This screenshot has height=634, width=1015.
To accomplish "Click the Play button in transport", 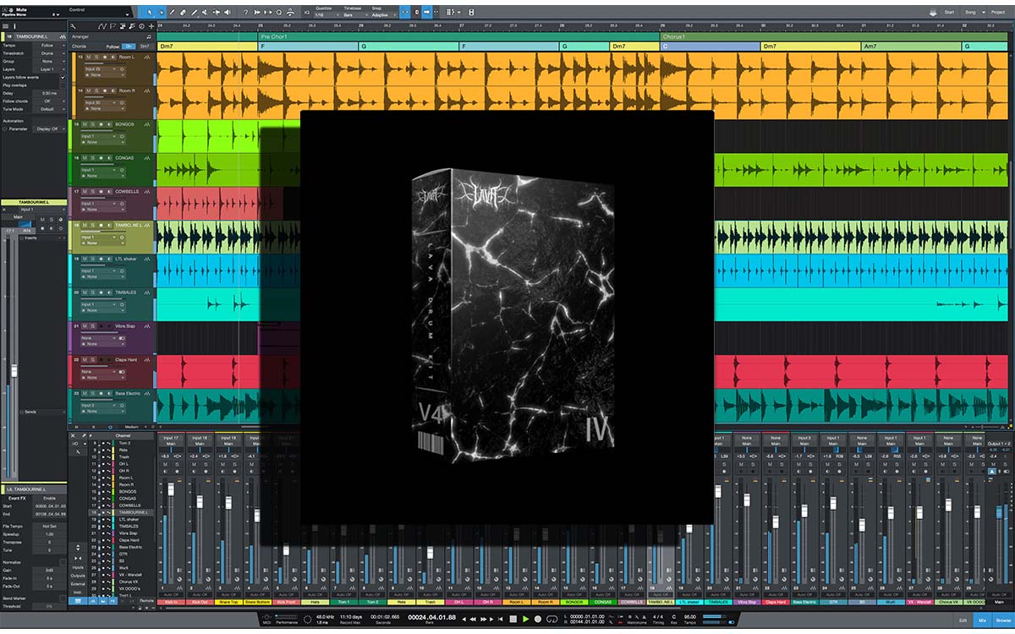I will coord(525,618).
